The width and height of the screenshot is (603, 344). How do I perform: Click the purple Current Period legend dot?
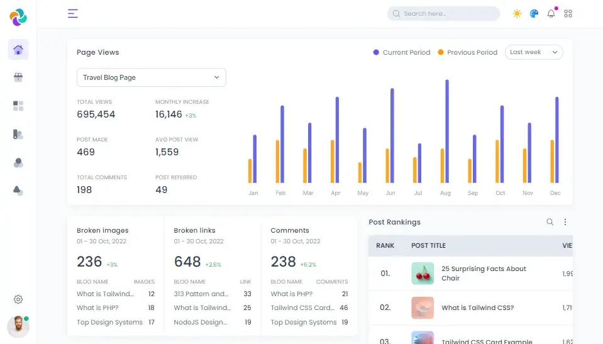click(376, 52)
